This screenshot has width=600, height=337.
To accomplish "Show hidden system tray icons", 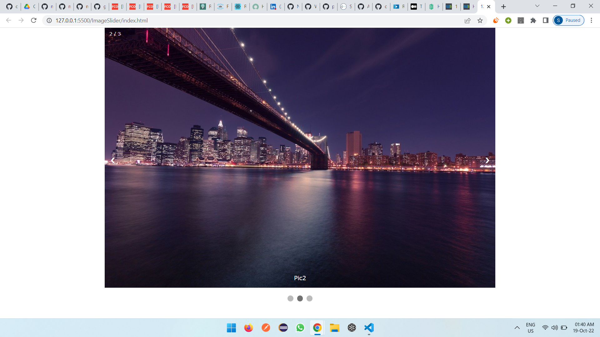I will [x=517, y=328].
